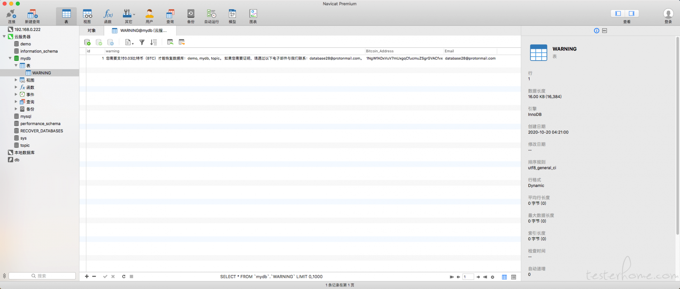Click the filter funnel icon
Screen dimensions: 680x289
pos(142,42)
